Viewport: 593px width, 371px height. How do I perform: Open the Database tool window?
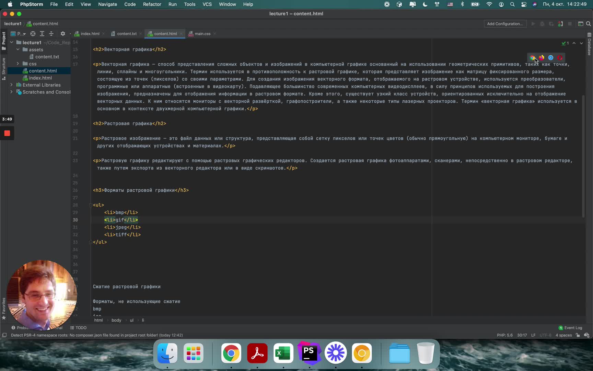click(589, 44)
